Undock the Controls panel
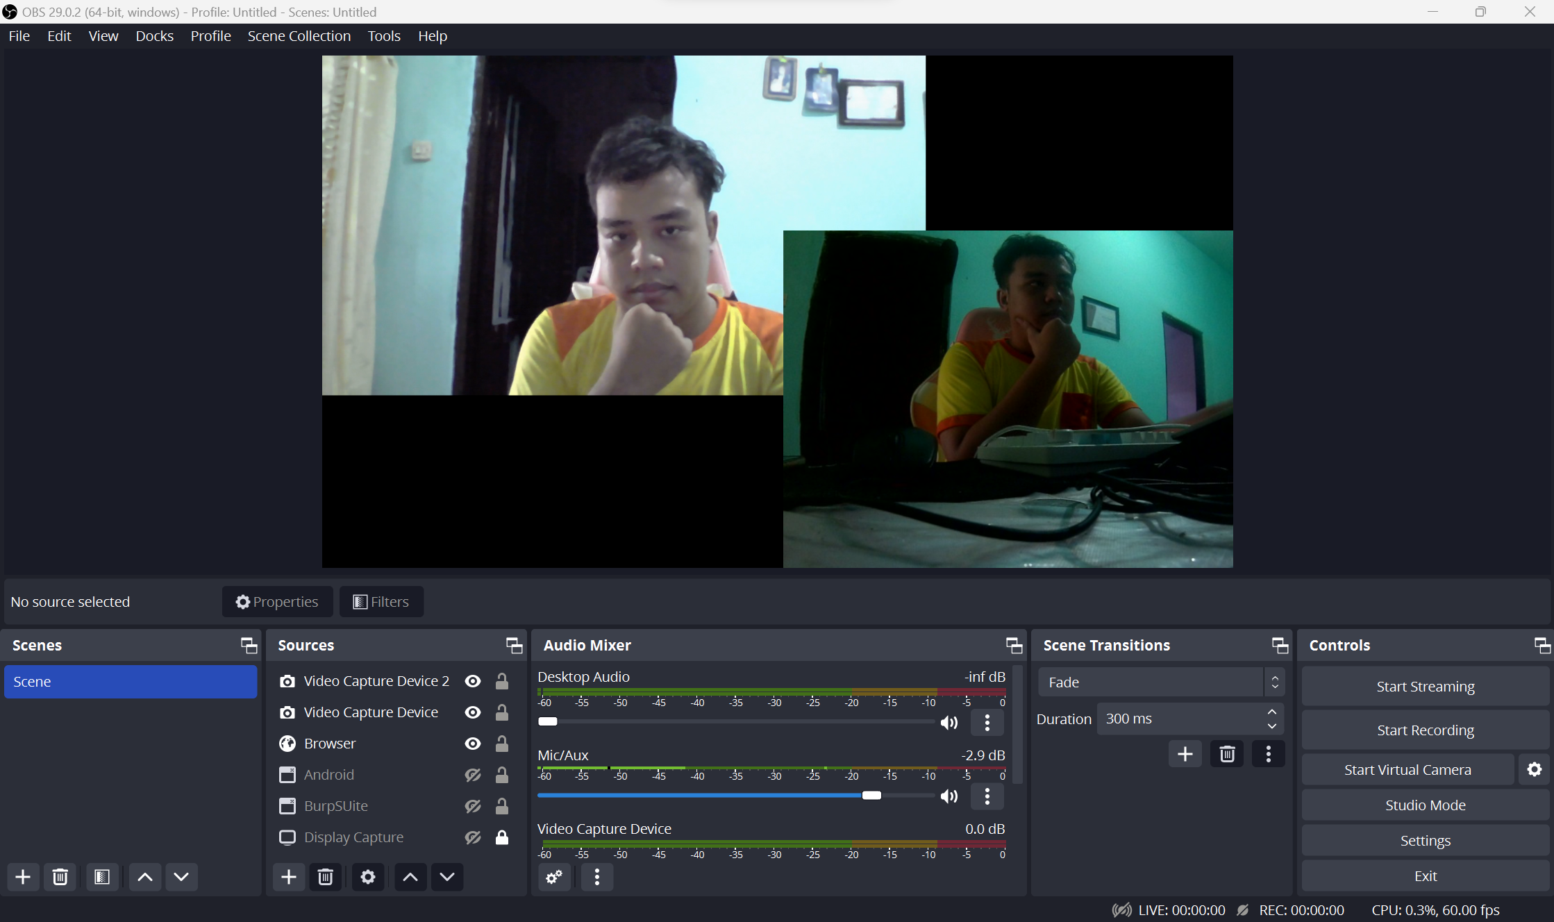Image resolution: width=1554 pixels, height=922 pixels. [x=1543, y=646]
